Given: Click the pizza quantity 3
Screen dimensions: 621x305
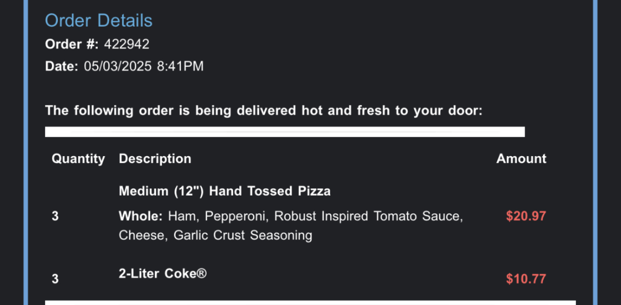Looking at the screenshot, I should pyautogui.click(x=55, y=216).
